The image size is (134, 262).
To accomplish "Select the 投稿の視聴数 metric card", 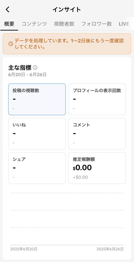I will pyautogui.click(x=37, y=99).
